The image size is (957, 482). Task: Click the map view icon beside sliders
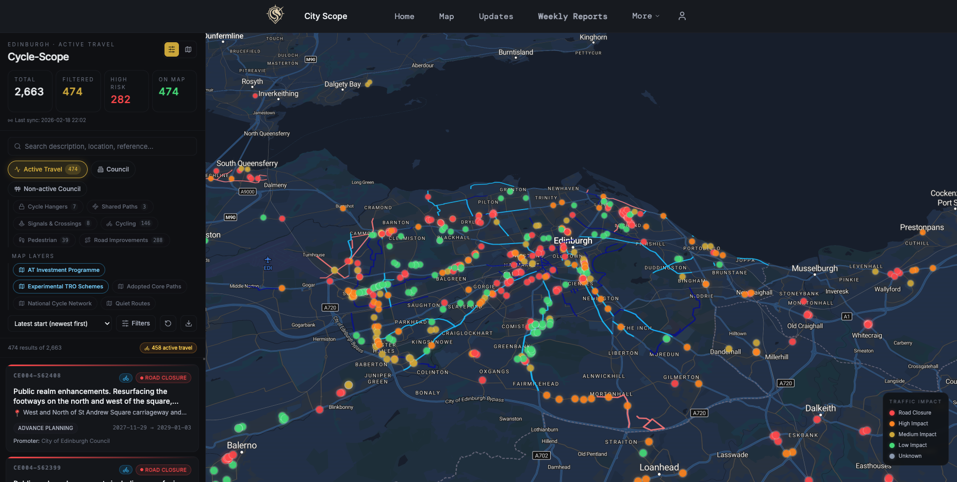pos(188,49)
